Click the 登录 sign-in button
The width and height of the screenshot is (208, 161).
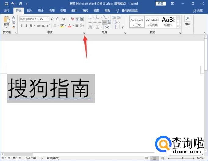click(160, 4)
